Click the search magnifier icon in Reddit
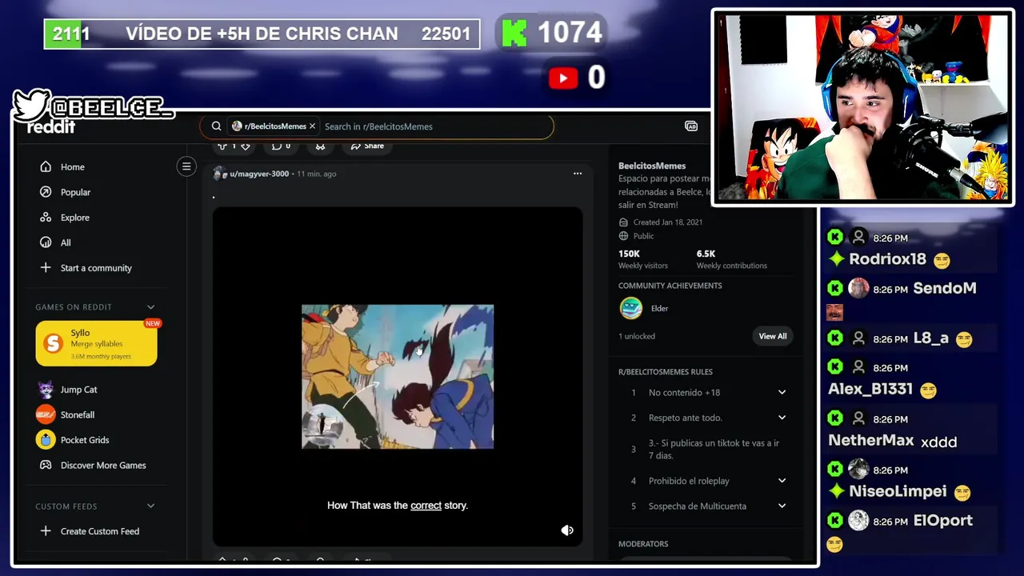This screenshot has height=576, width=1024. [216, 126]
